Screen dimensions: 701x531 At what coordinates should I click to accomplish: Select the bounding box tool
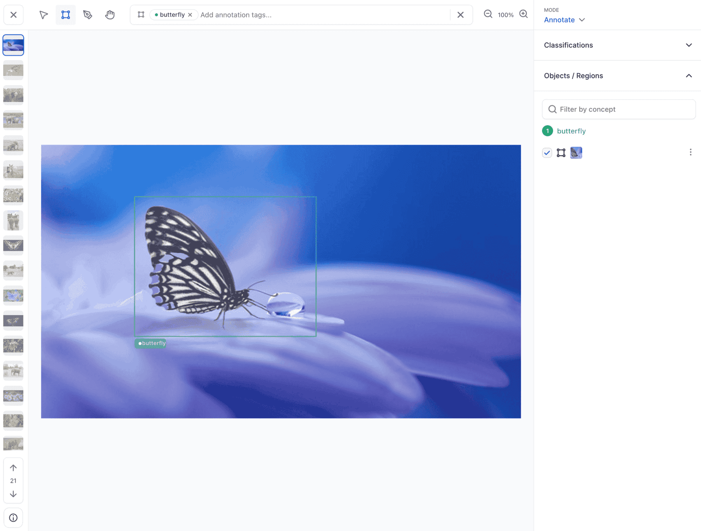(x=65, y=15)
